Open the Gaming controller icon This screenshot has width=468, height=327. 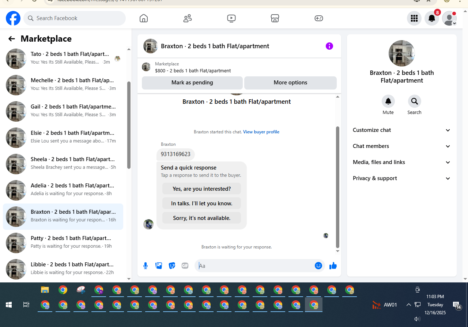319,18
